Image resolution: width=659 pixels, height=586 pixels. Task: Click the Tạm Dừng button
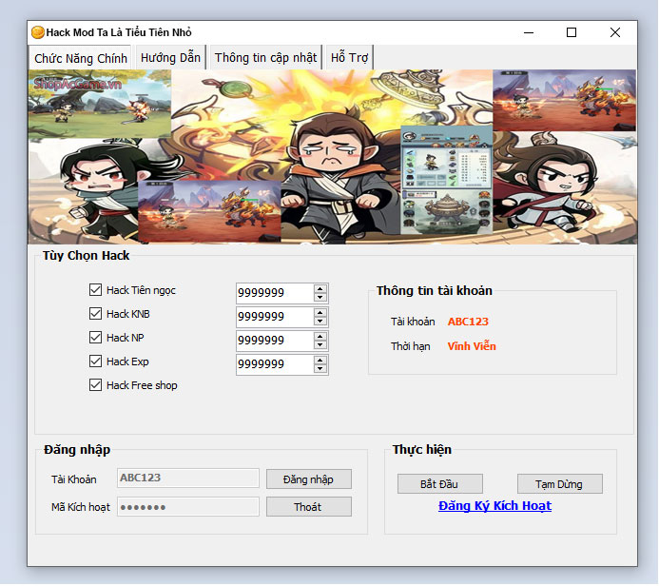560,484
